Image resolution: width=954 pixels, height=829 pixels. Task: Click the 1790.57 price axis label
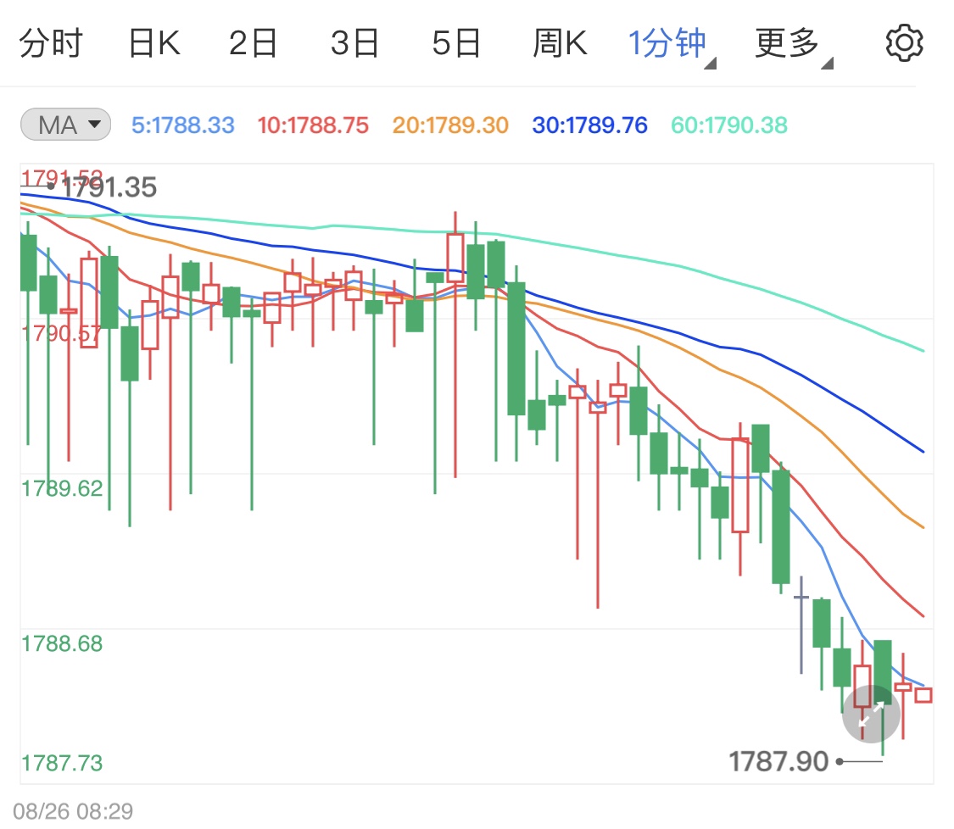pos(61,333)
